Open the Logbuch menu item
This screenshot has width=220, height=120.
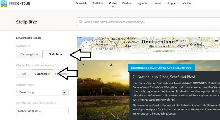(x=142, y=3)
